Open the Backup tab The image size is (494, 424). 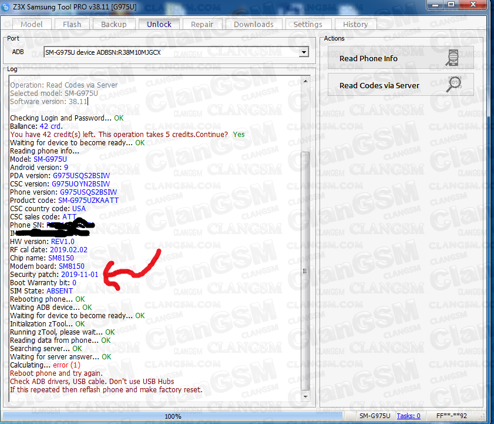pyautogui.click(x=114, y=24)
